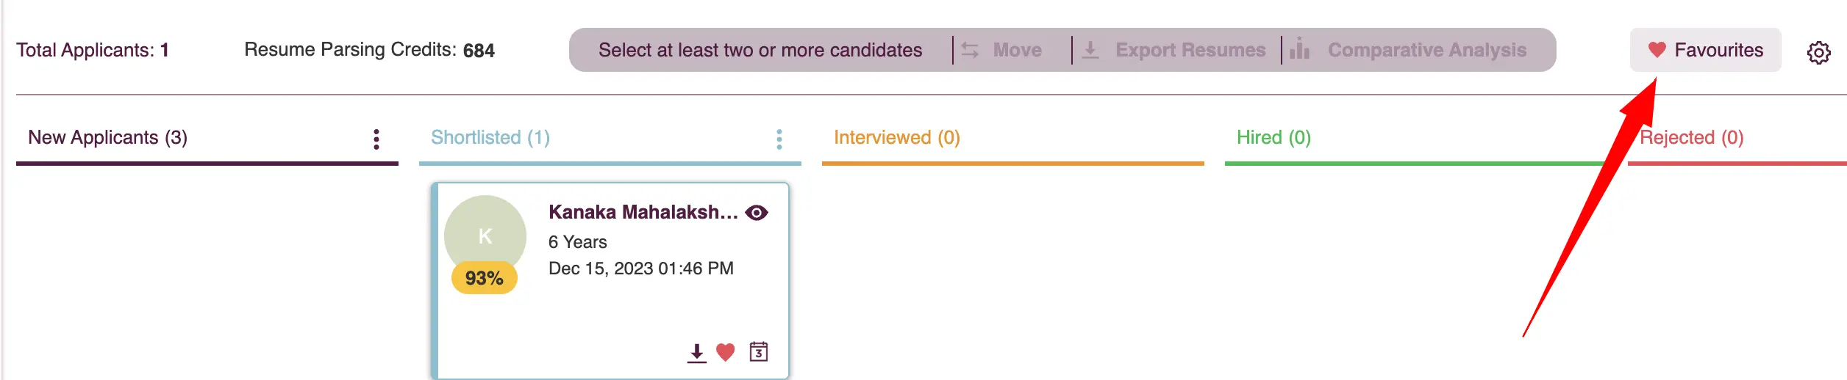Open Kanaka Mahalaksh… candidate name
The image size is (1847, 380).
[x=643, y=212]
